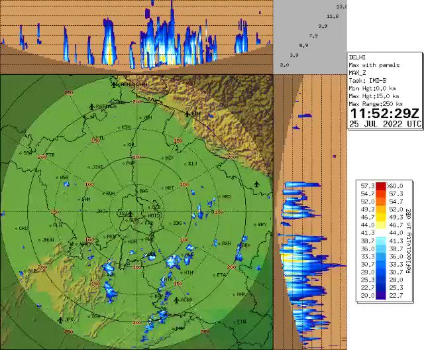Click the GZB station label

pos(156,207)
